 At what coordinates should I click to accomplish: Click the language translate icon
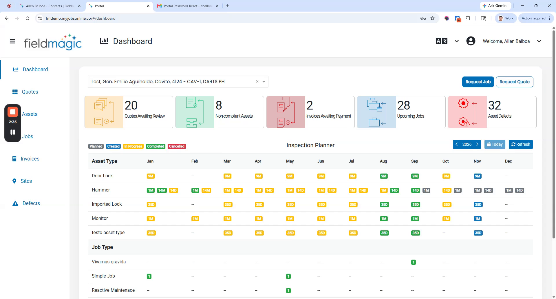(442, 41)
